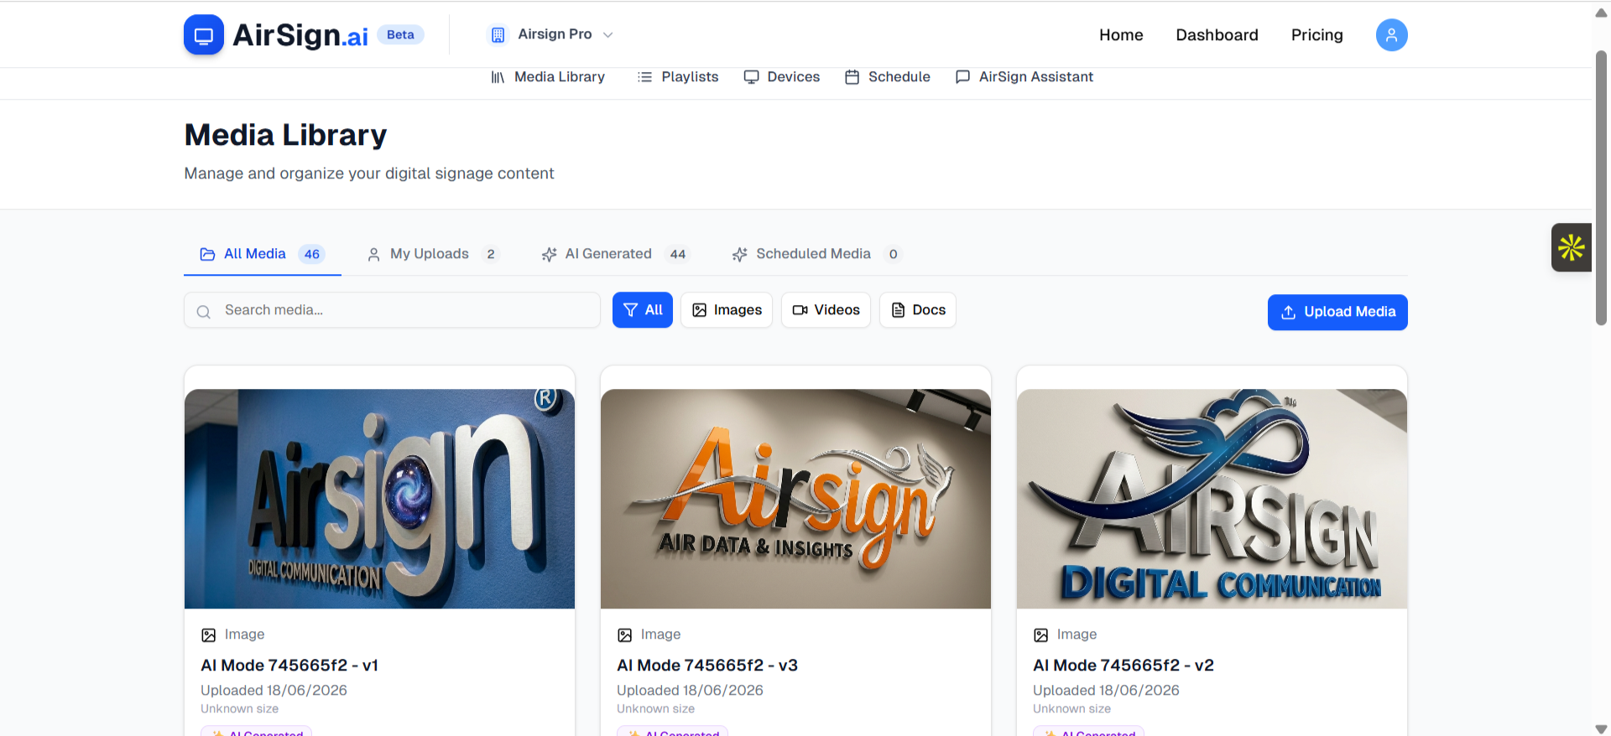Switch to Scheduled Media tab

(x=817, y=254)
